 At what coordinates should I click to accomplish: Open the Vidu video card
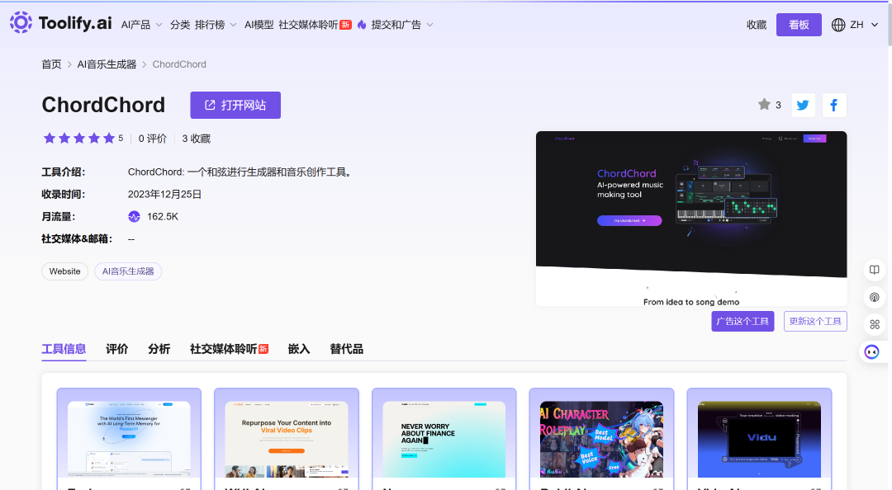point(760,439)
